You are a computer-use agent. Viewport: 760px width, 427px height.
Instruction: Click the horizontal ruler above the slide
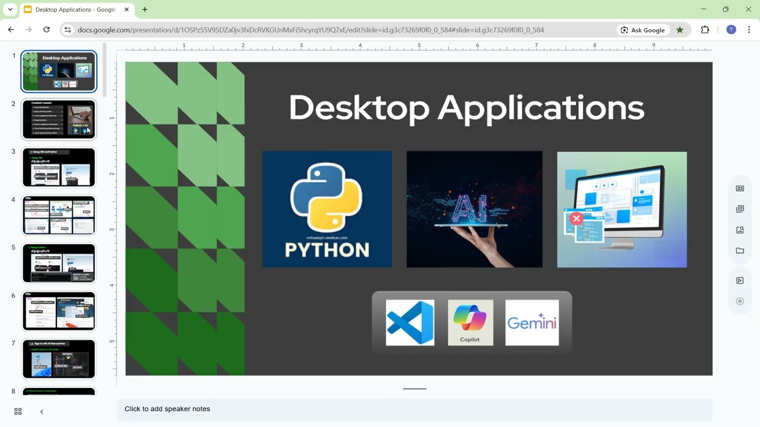[419, 46]
